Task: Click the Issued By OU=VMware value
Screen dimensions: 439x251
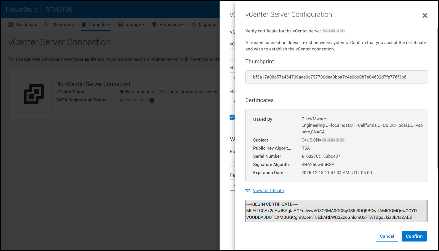Action: click(x=362, y=125)
